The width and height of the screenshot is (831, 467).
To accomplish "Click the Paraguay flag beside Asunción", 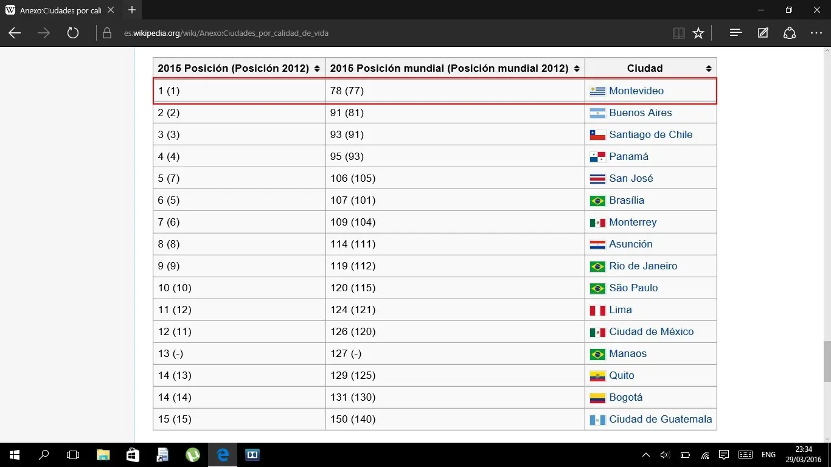I will click(x=597, y=244).
